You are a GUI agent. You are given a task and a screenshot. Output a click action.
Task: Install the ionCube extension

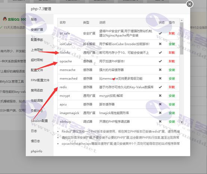point(172,44)
